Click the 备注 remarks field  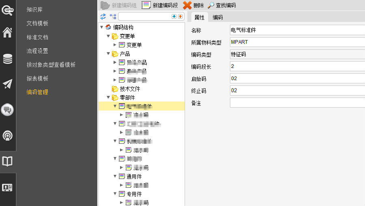click(x=297, y=103)
